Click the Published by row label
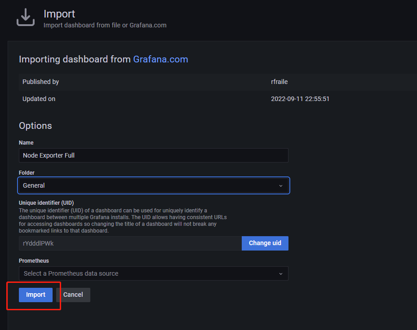 tap(41, 82)
